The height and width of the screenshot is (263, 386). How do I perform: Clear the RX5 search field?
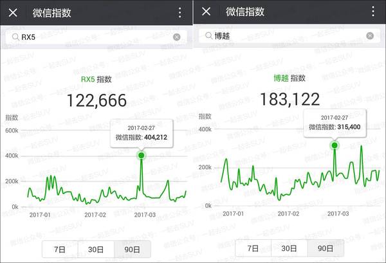click(x=177, y=37)
